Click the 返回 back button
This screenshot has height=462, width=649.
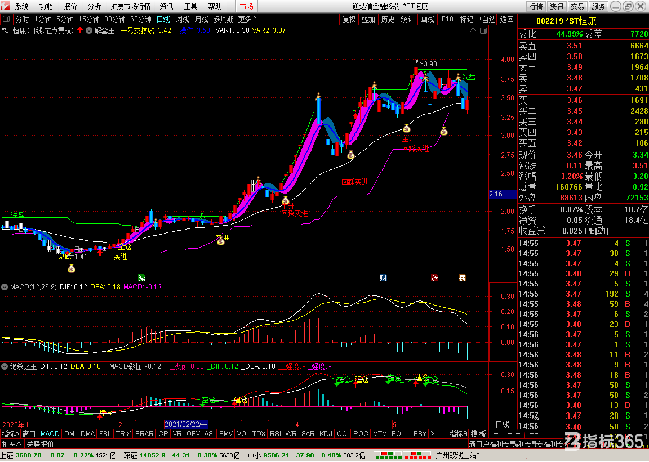pyautogui.click(x=507, y=19)
